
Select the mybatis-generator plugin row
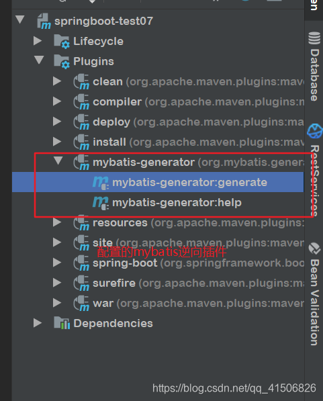(158, 163)
